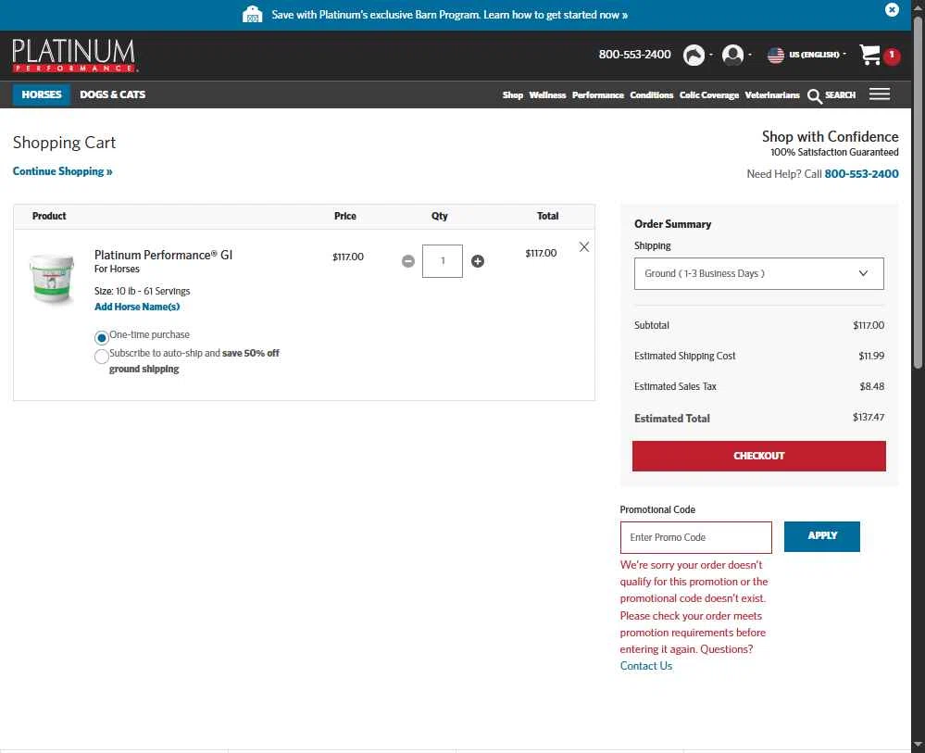The image size is (925, 753).
Task: Open the US (English) language dropdown
Action: [x=817, y=55]
